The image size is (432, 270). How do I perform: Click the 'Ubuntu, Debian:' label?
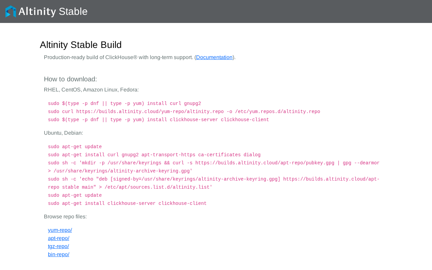(x=63, y=133)
